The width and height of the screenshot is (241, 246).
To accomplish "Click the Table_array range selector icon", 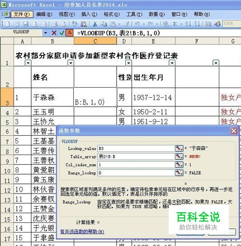I will (179, 156).
